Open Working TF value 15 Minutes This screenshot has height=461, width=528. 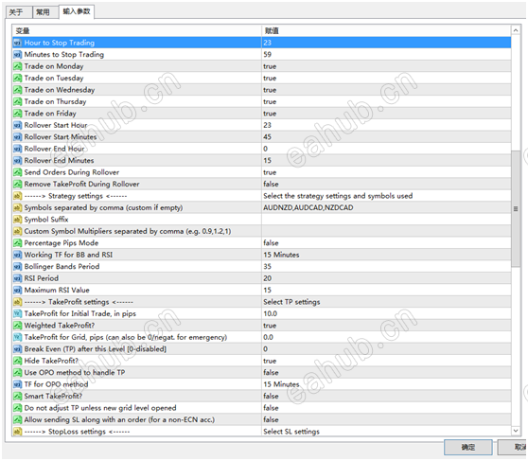tap(386, 255)
